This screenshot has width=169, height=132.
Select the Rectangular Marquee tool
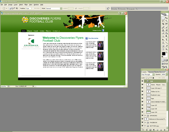pyautogui.click(x=163, y=18)
